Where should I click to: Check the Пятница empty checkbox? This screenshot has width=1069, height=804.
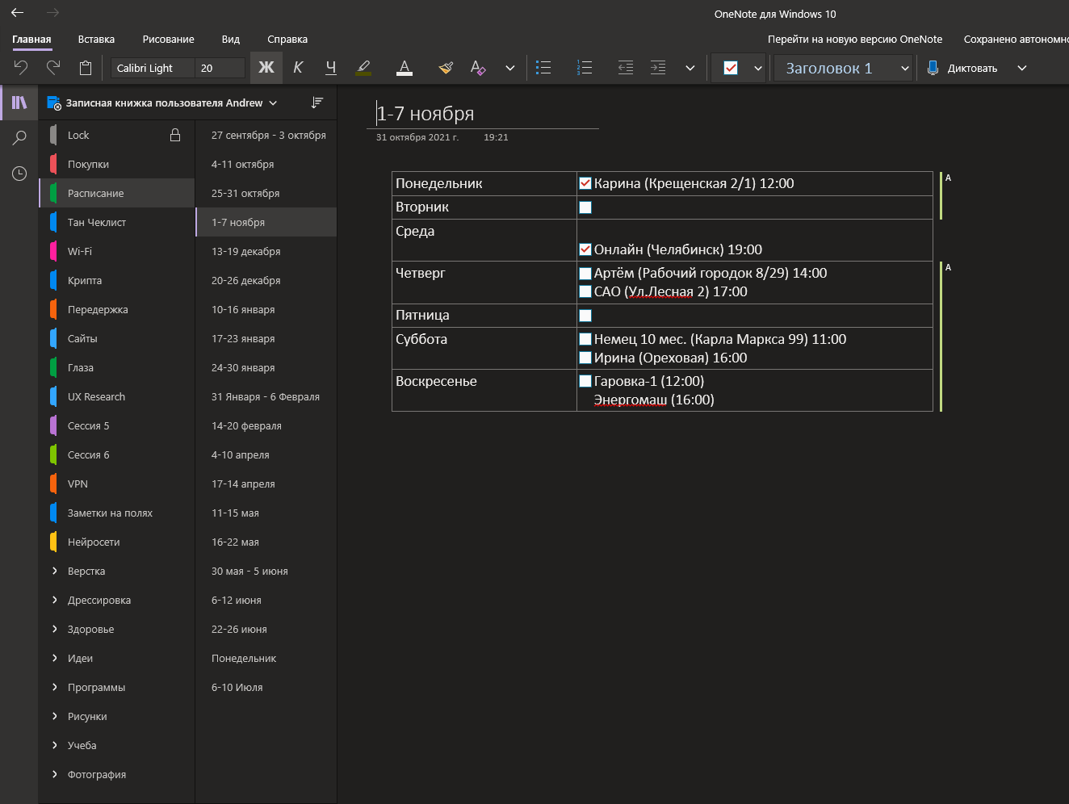(585, 316)
